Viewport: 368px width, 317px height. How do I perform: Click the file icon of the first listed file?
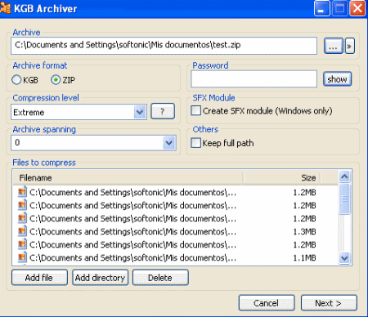[22, 192]
